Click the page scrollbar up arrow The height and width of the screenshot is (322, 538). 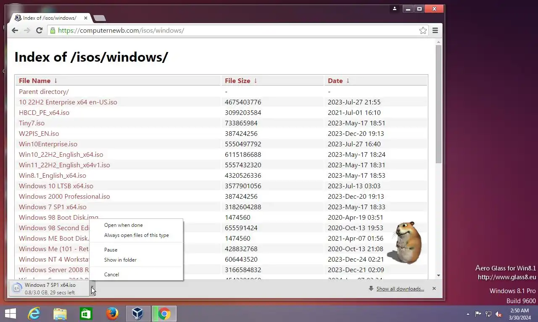(439, 42)
